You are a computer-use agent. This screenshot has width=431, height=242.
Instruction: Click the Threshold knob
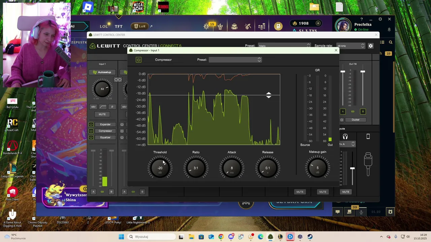pos(160,168)
